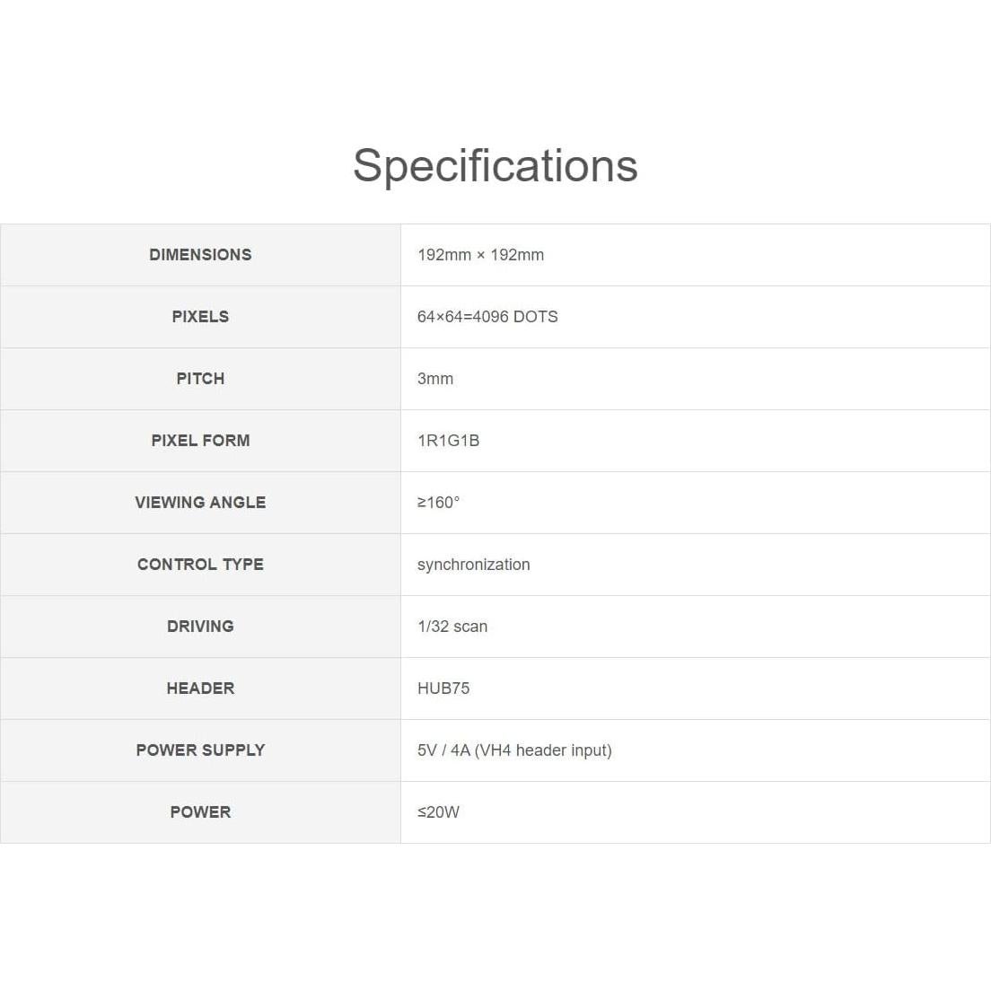The height and width of the screenshot is (991, 991).
Task: Click the HEADER row label
Action: [x=200, y=688]
